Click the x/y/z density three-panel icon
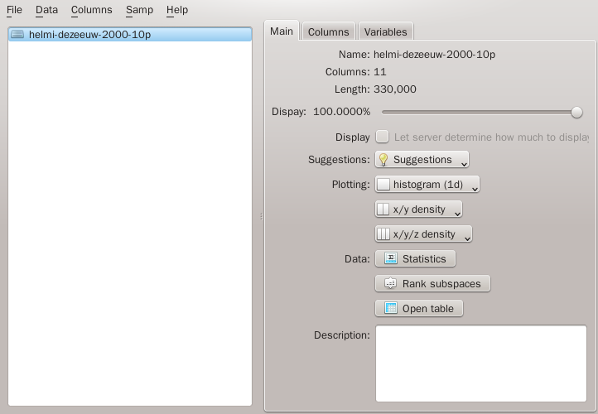Viewport: 598px width, 414px height. 383,234
